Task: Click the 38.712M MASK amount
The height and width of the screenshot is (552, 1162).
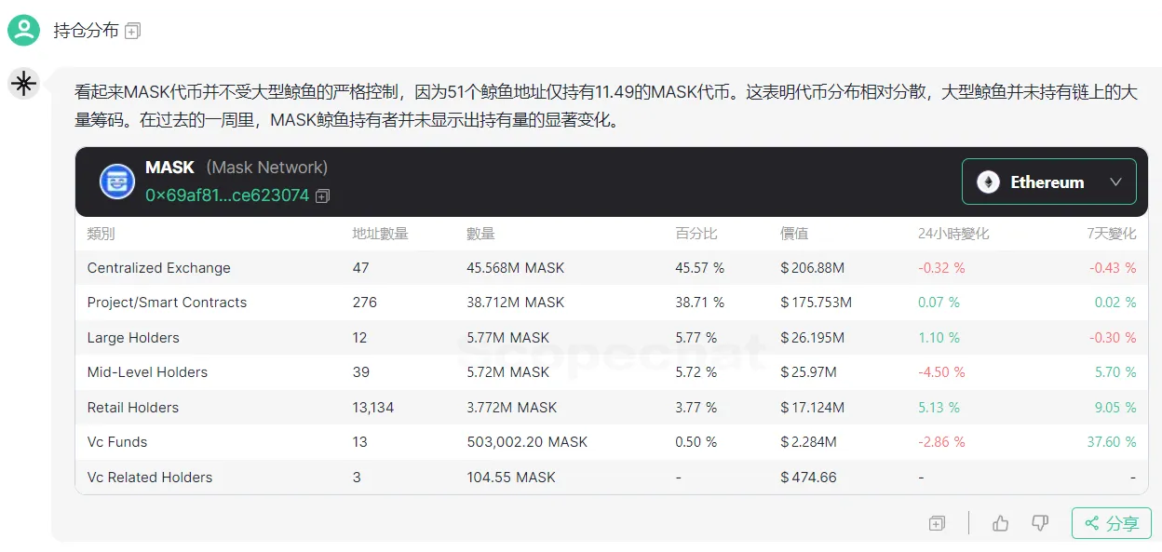Action: click(516, 303)
